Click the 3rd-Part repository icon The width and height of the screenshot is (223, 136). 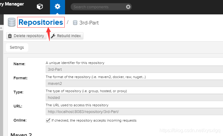coord(75,23)
